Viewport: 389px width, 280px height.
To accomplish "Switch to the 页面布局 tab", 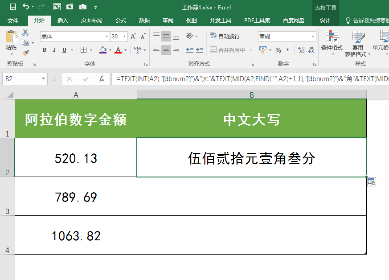I will point(91,21).
